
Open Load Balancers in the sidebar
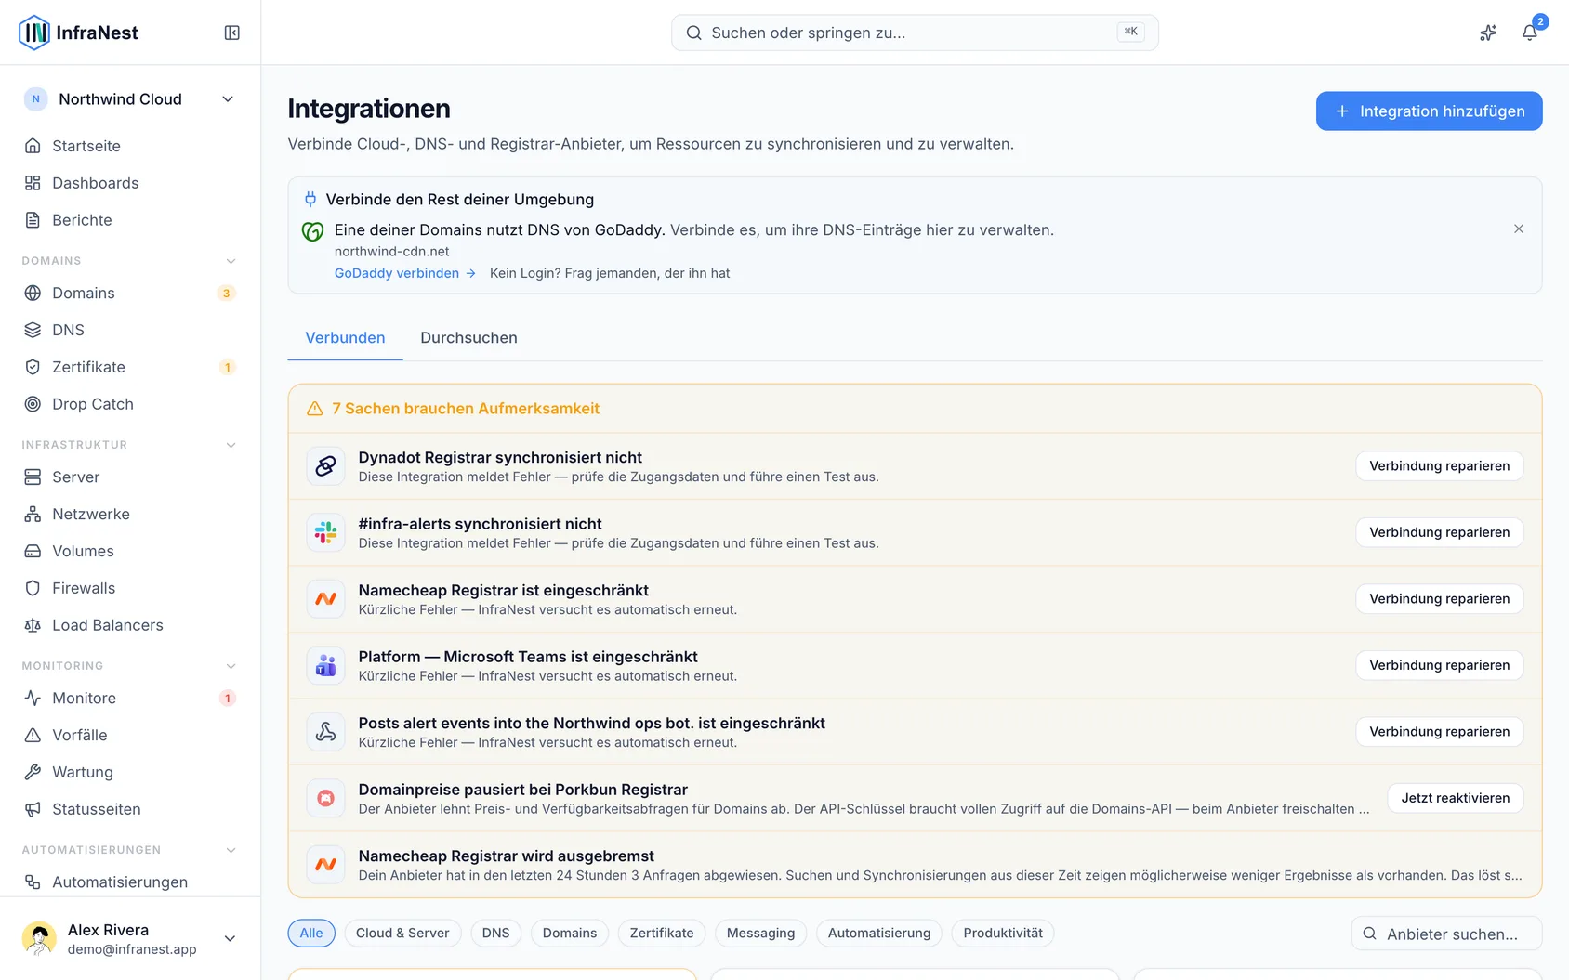click(x=130, y=625)
